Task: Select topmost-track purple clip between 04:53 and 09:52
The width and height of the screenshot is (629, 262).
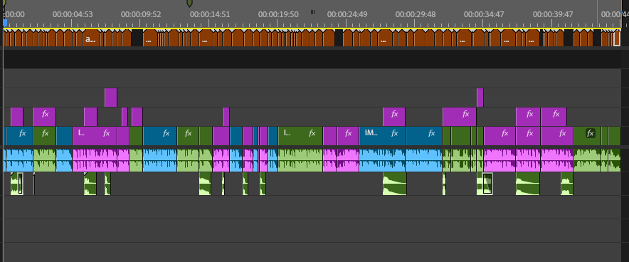Action: (111, 98)
